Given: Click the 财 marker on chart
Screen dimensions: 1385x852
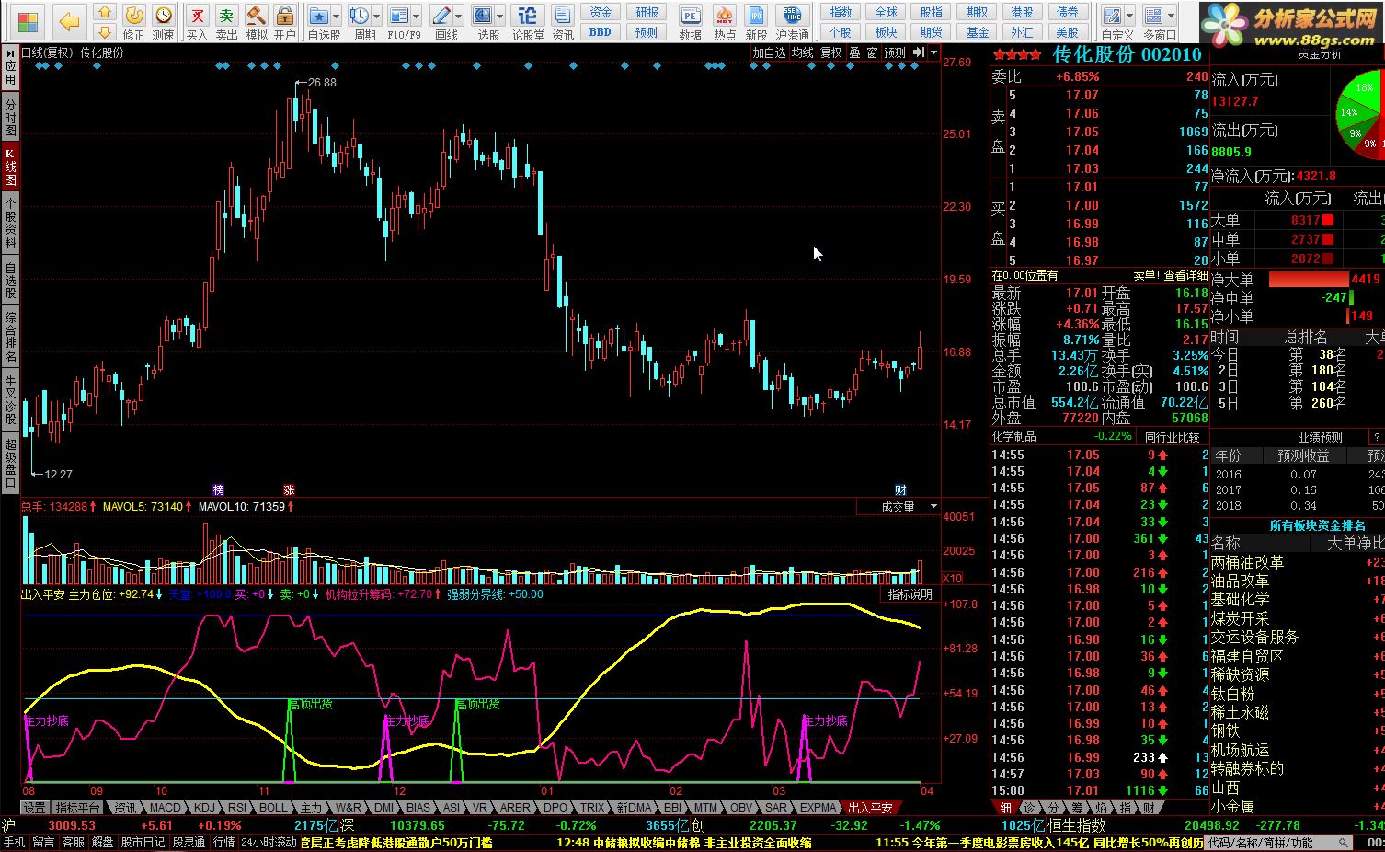Looking at the screenshot, I should 900,489.
